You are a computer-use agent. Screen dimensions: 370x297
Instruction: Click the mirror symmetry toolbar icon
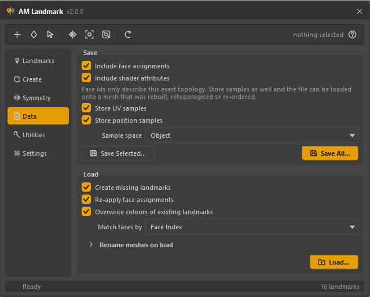coord(72,35)
